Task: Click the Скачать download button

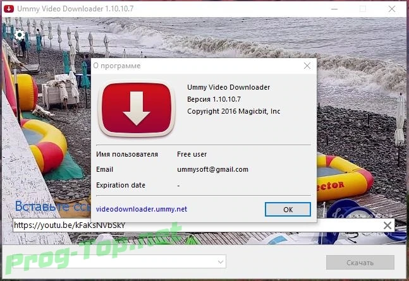Action: point(360,263)
